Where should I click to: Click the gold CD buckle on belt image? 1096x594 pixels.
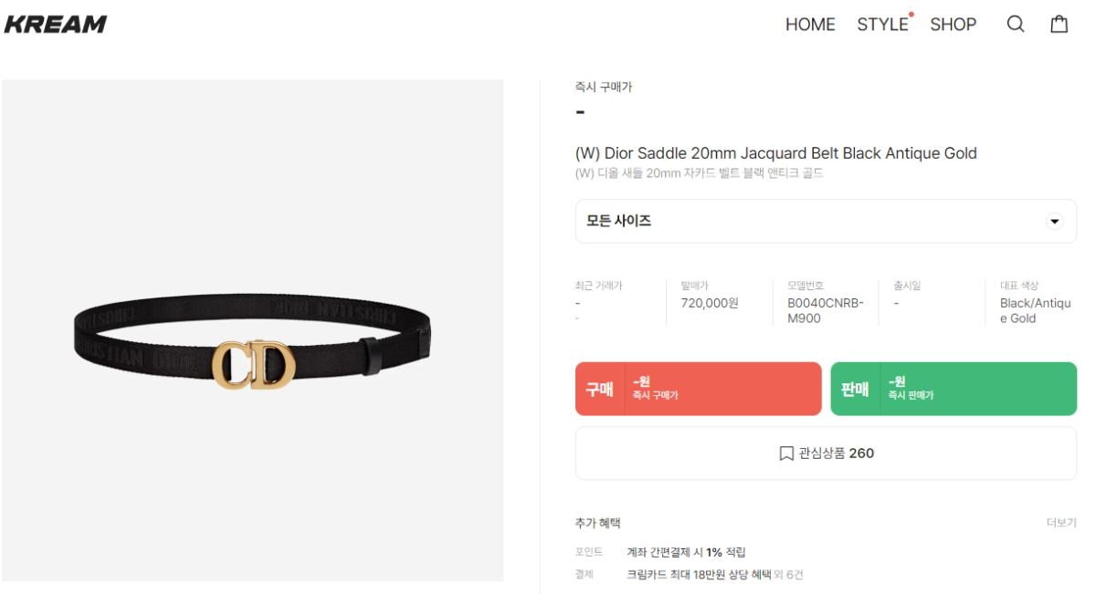click(253, 363)
